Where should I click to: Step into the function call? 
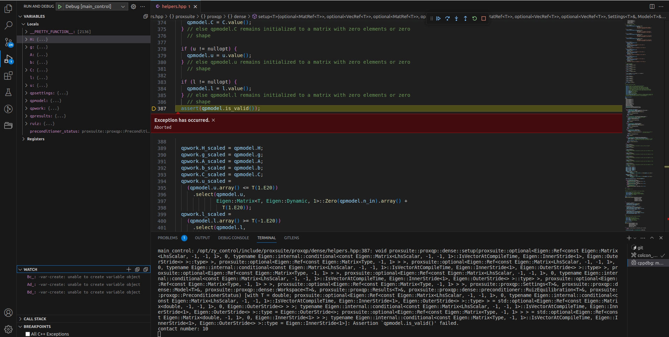point(456,18)
